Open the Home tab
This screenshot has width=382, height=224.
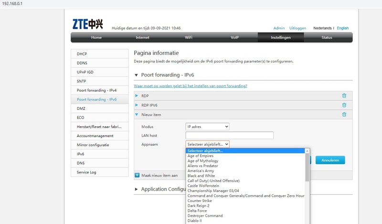click(x=96, y=38)
